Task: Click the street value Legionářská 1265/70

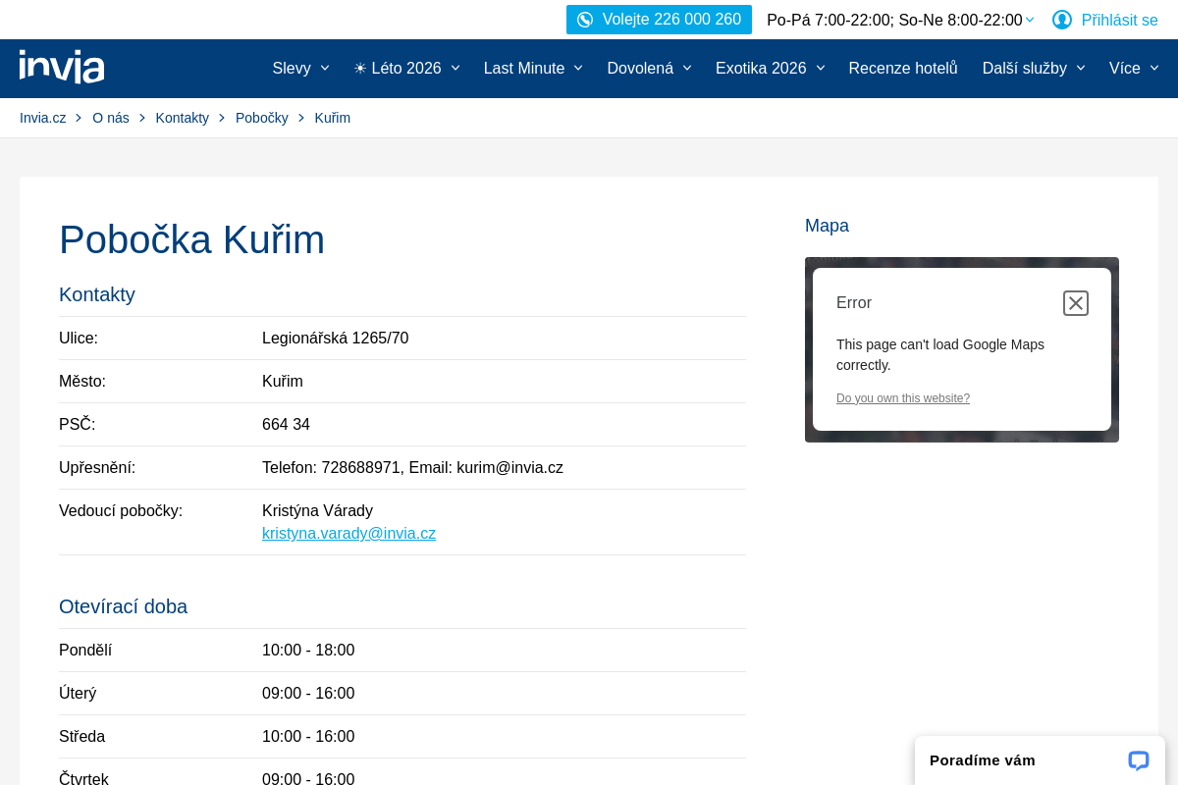Action: click(x=336, y=339)
